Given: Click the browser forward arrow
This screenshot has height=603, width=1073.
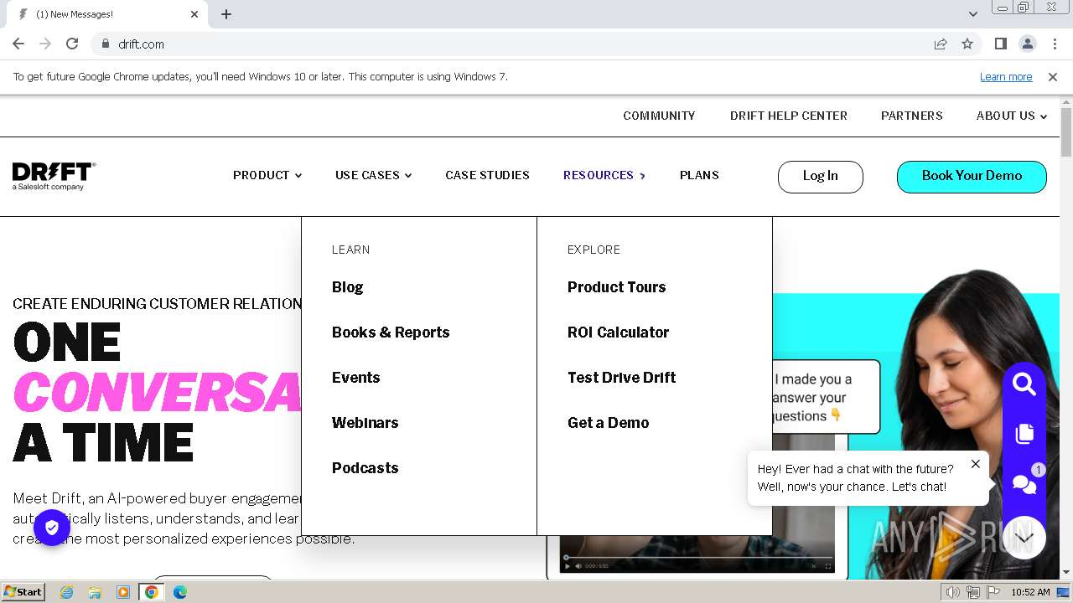Looking at the screenshot, I should point(45,44).
